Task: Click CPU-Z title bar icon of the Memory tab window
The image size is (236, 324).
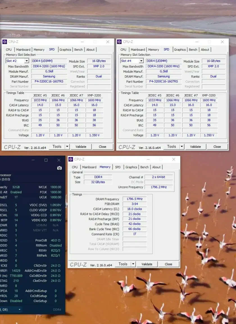Action: [x=71, y=159]
